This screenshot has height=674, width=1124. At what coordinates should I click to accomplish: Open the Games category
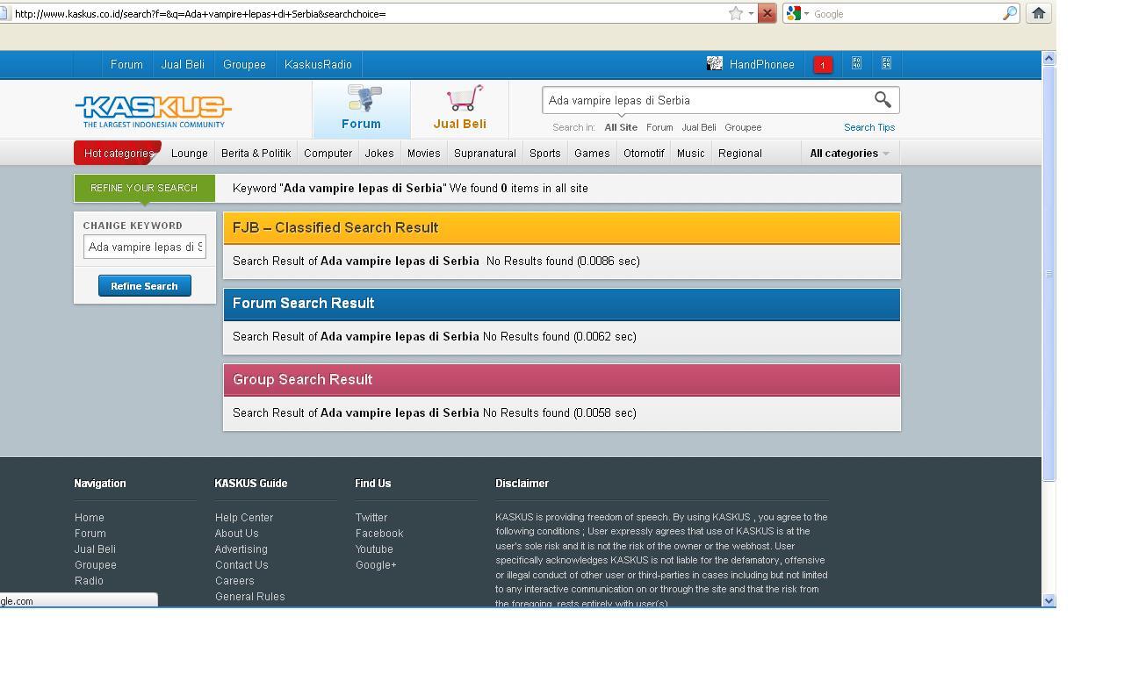pos(592,153)
